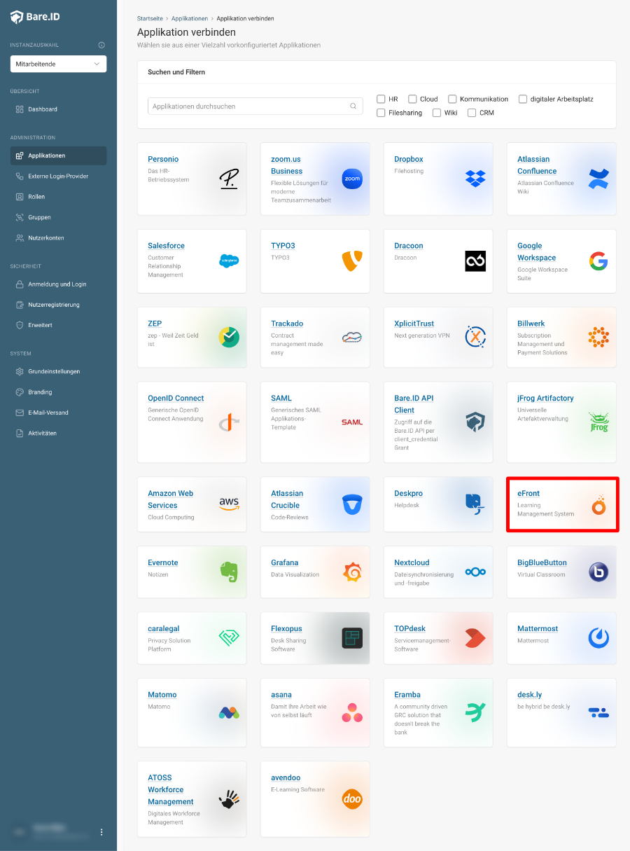The width and height of the screenshot is (630, 851).
Task: Click the TYPO3 logo icon
Action: (352, 261)
